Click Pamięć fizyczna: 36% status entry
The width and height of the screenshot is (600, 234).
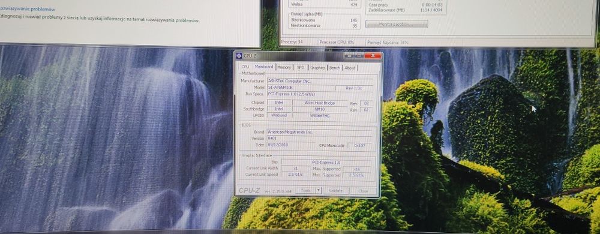(387, 43)
